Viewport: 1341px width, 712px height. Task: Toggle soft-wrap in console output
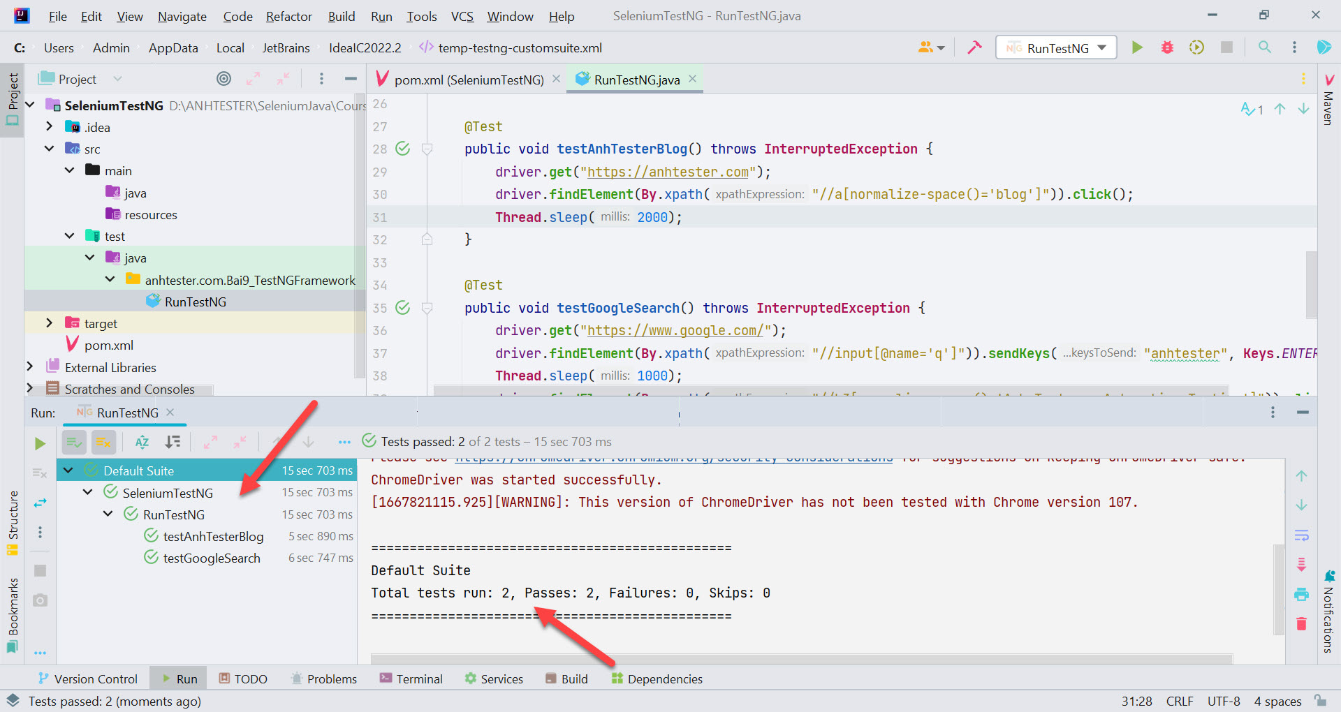(x=1301, y=535)
